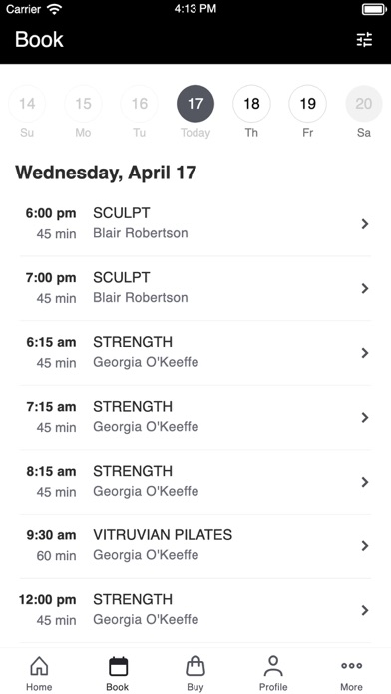Open the Profile person icon
This screenshot has width=391, height=694.
coord(273,666)
